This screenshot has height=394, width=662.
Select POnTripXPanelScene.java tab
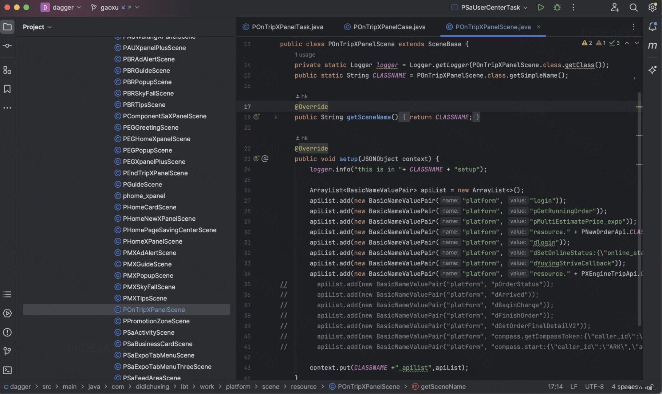point(493,27)
